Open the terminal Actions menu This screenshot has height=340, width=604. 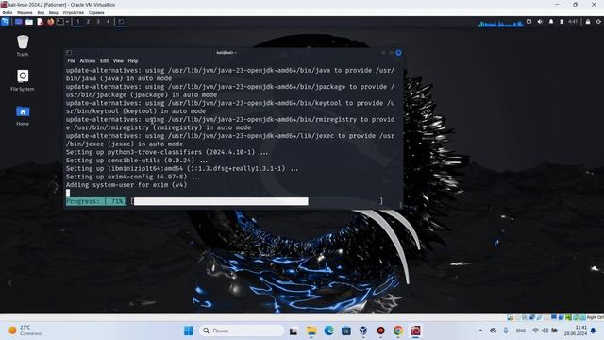pos(88,60)
